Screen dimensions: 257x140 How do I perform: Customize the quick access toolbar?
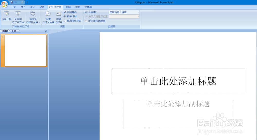coord(27,2)
